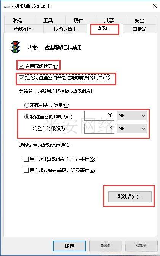The width and height of the screenshot is (160, 256).
Task: Switch to the 自定义 tab
Action: 139,29
